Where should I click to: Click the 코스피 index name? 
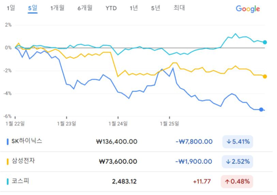[21, 181]
